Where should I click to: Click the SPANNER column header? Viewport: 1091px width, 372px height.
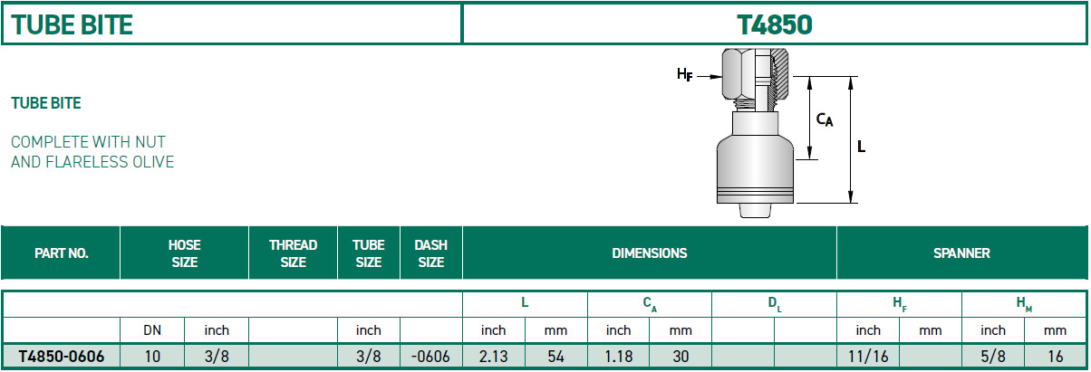(x=961, y=253)
